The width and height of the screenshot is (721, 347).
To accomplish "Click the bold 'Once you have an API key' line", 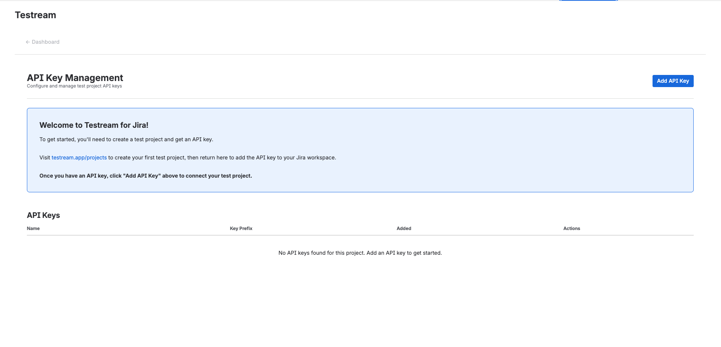I will (x=146, y=176).
